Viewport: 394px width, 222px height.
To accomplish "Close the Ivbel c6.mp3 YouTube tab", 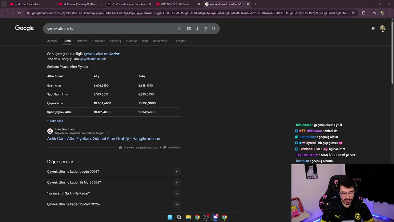I will [x=52, y=4].
